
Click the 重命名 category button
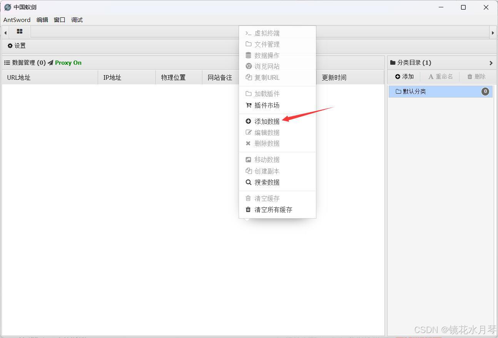441,77
